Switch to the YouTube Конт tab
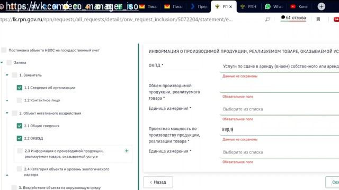The image size is (339, 190). point(299,7)
